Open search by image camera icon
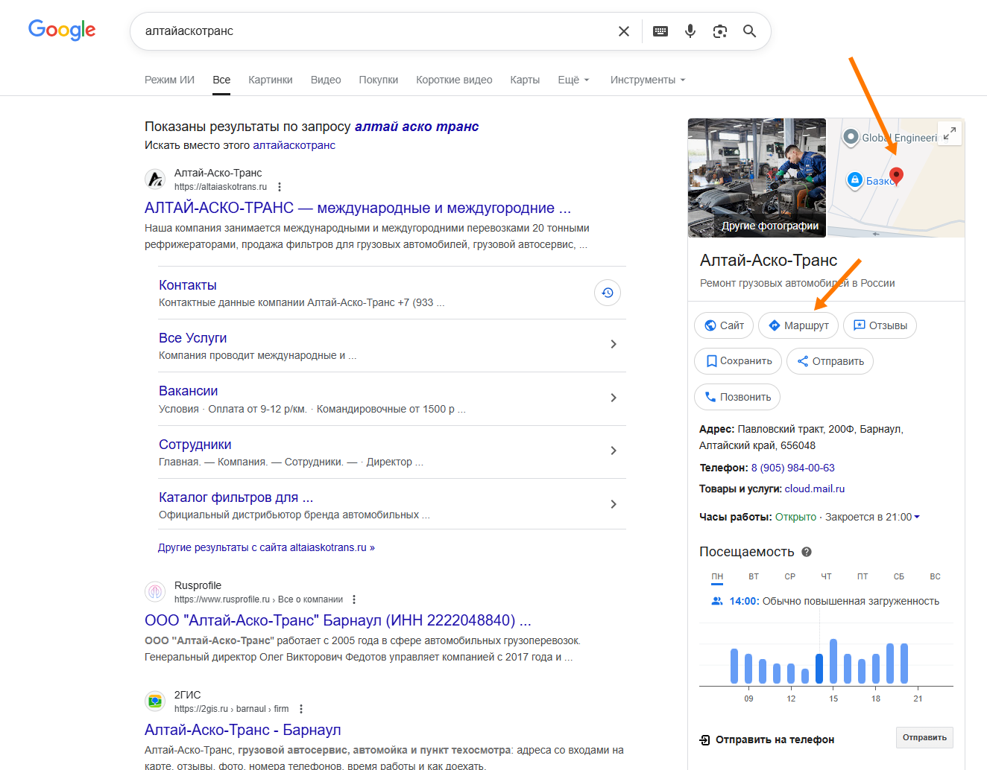This screenshot has width=987, height=770. pos(720,31)
